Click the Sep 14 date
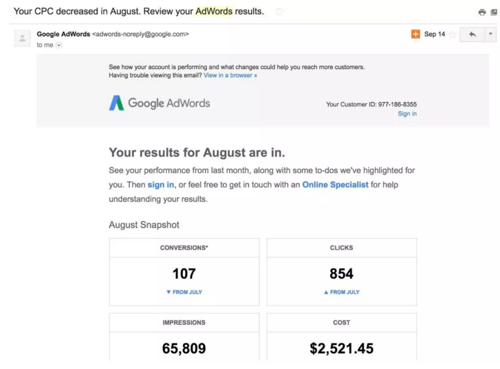500x369 pixels. (x=434, y=34)
